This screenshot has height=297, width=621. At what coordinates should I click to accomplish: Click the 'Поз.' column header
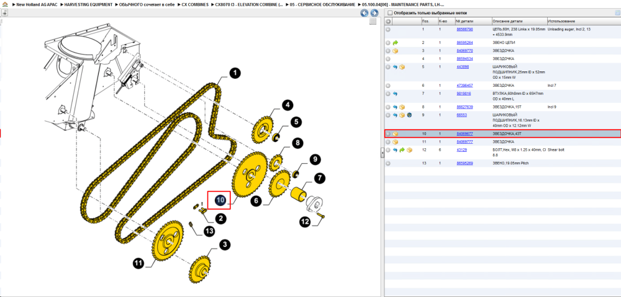(429, 21)
